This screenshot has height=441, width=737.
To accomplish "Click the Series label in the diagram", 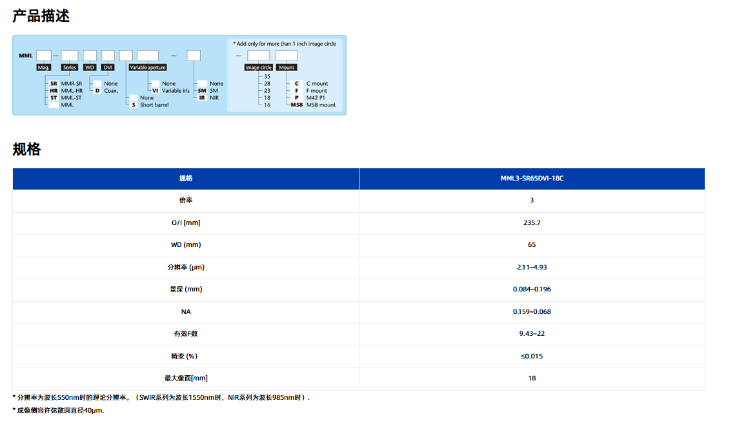I will (x=70, y=68).
